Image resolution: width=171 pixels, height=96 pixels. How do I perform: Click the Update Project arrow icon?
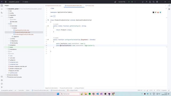[143, 2]
